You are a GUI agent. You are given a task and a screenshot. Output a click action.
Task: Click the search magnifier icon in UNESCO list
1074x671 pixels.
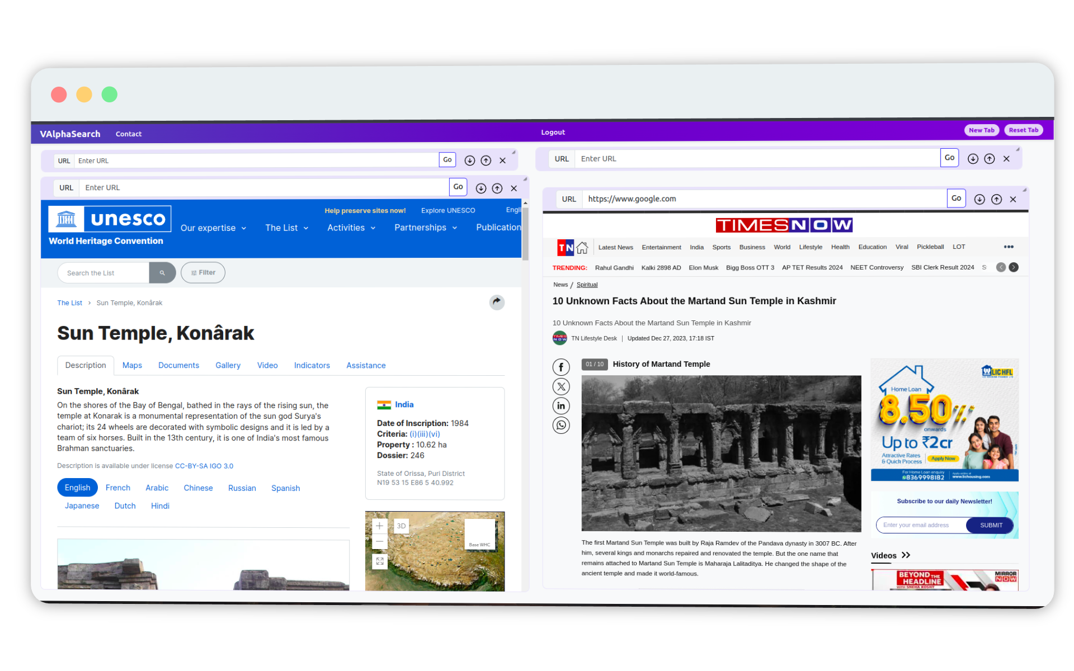coord(162,272)
